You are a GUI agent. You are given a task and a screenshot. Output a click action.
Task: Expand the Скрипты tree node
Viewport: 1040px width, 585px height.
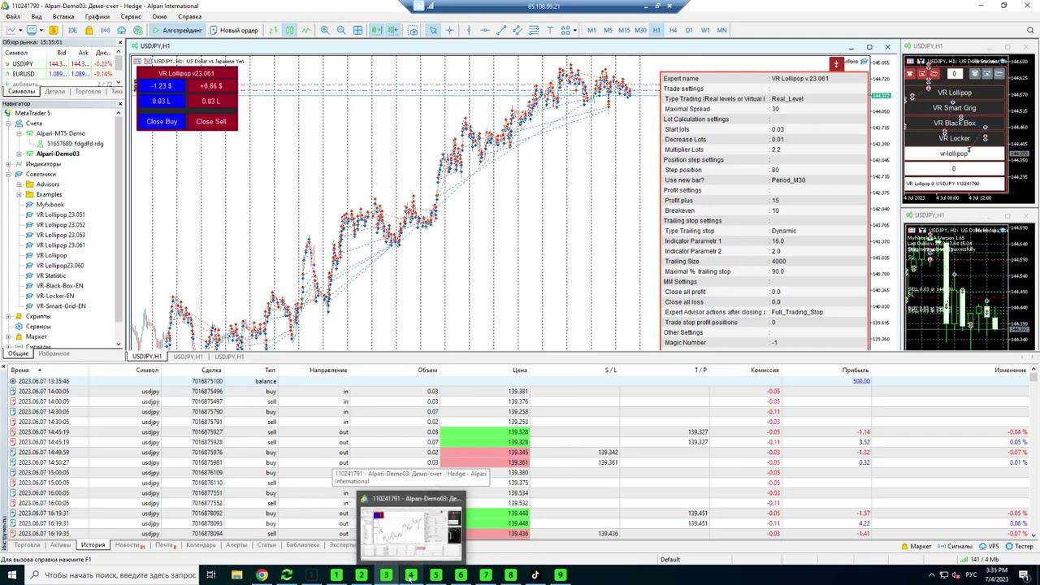pyautogui.click(x=8, y=316)
